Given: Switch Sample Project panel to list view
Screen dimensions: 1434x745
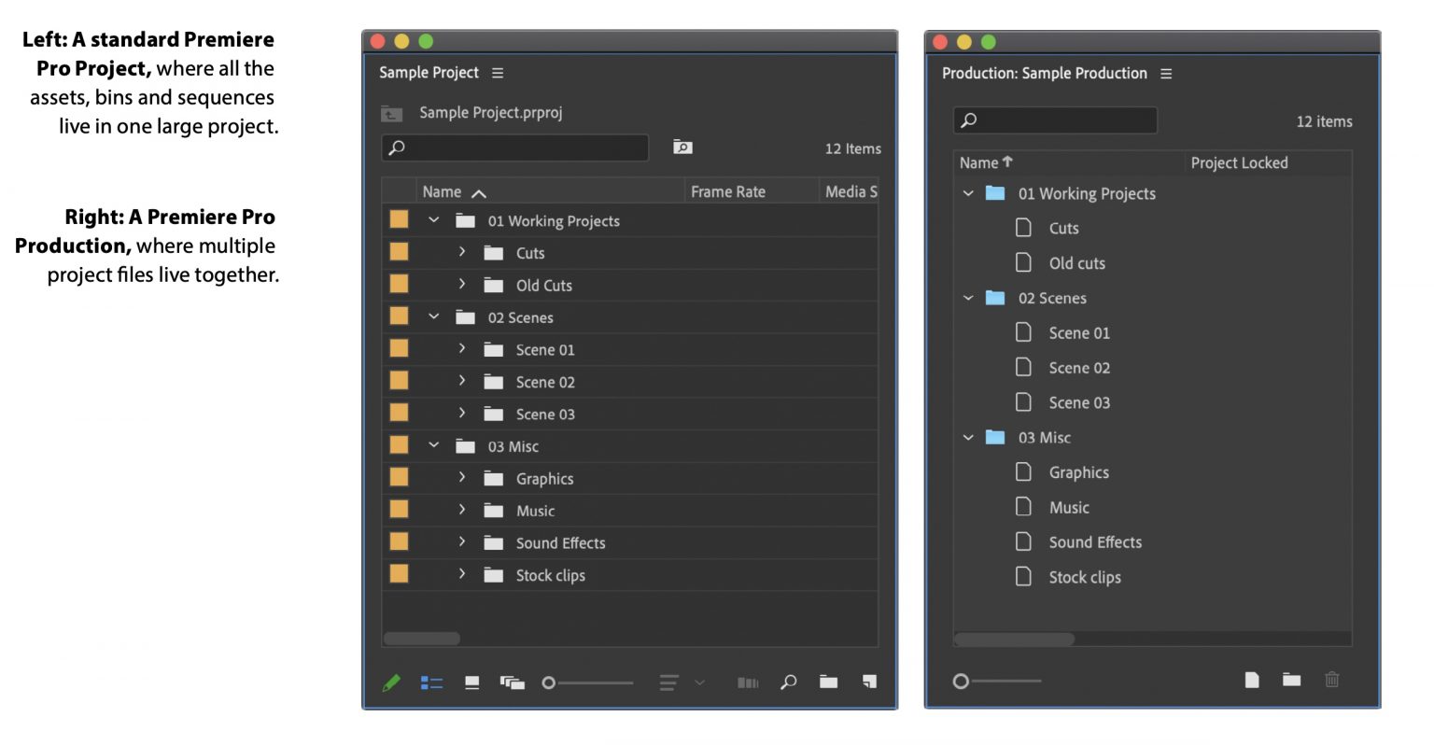Looking at the screenshot, I should (x=431, y=682).
